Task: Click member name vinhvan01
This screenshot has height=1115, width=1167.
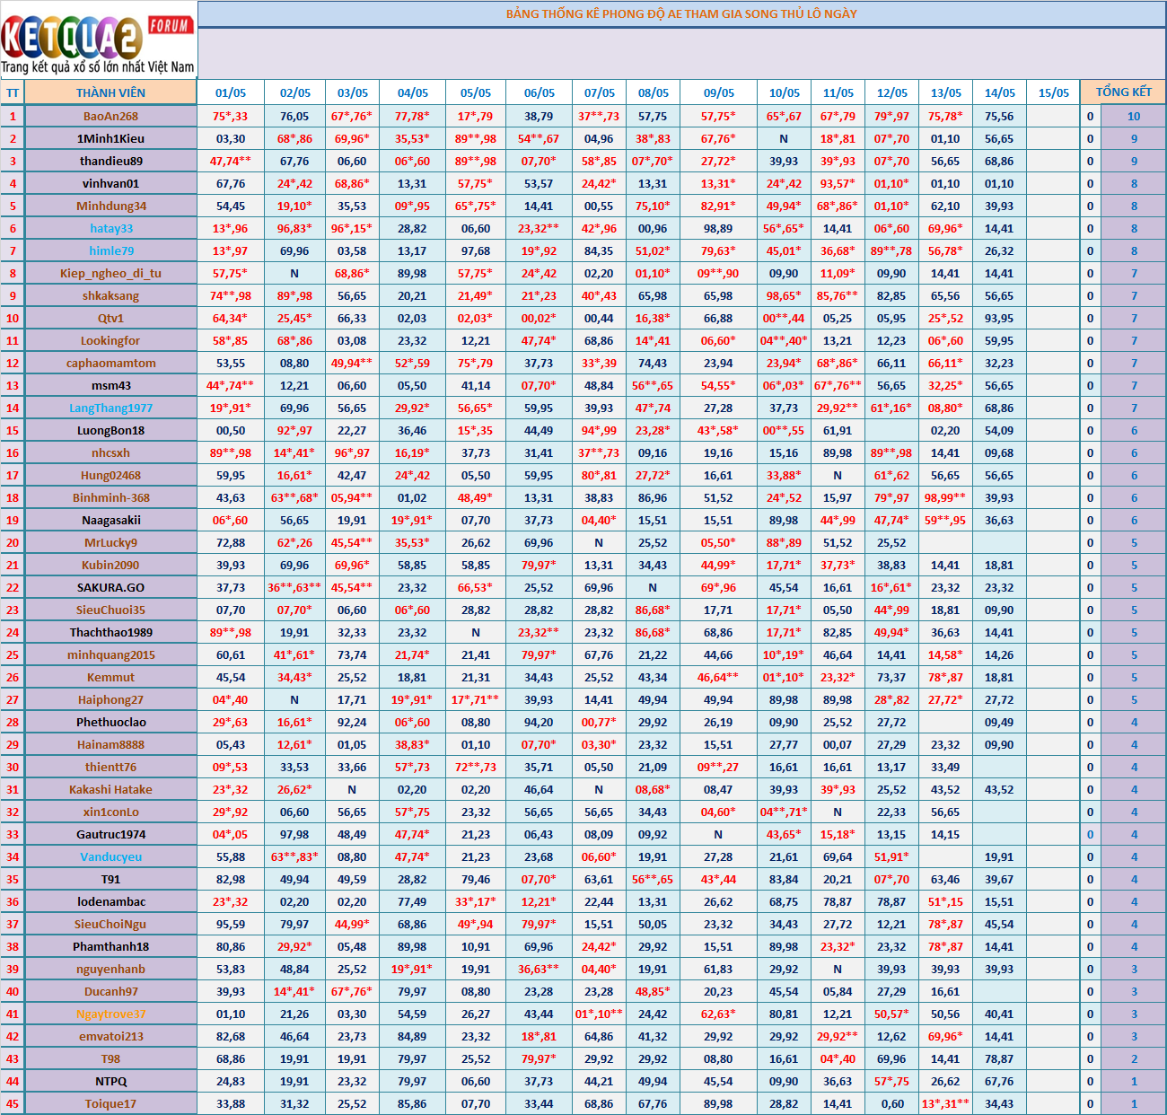Action: [110, 183]
